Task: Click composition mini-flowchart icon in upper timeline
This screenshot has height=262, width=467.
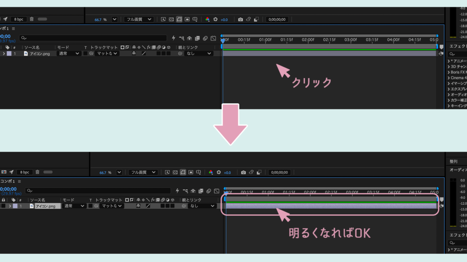Action: [182, 38]
